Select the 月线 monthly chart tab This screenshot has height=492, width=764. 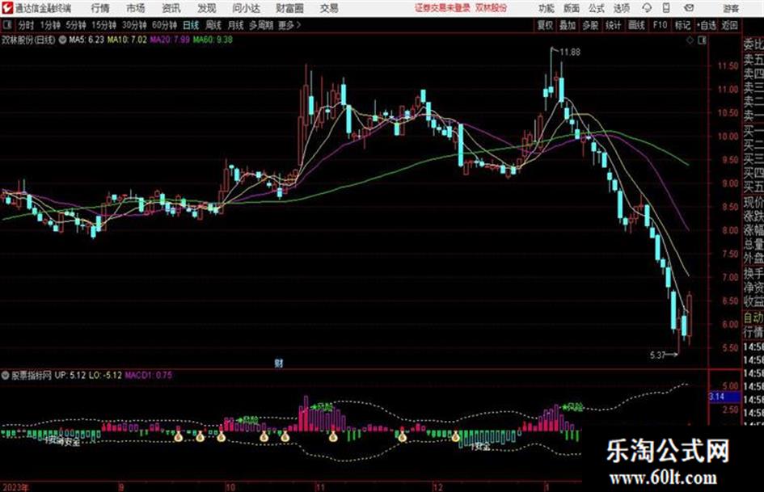click(x=236, y=25)
